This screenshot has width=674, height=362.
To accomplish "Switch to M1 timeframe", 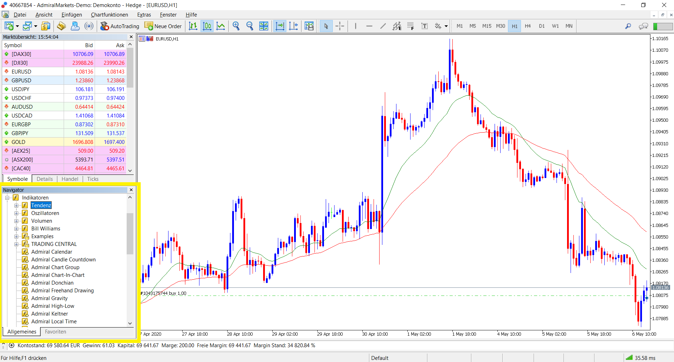I will tap(459, 26).
